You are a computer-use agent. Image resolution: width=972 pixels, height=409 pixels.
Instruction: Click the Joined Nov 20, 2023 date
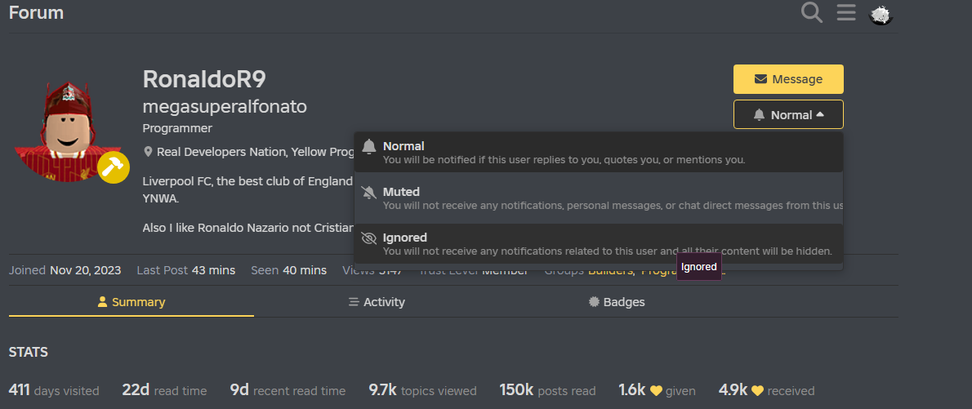[85, 270]
